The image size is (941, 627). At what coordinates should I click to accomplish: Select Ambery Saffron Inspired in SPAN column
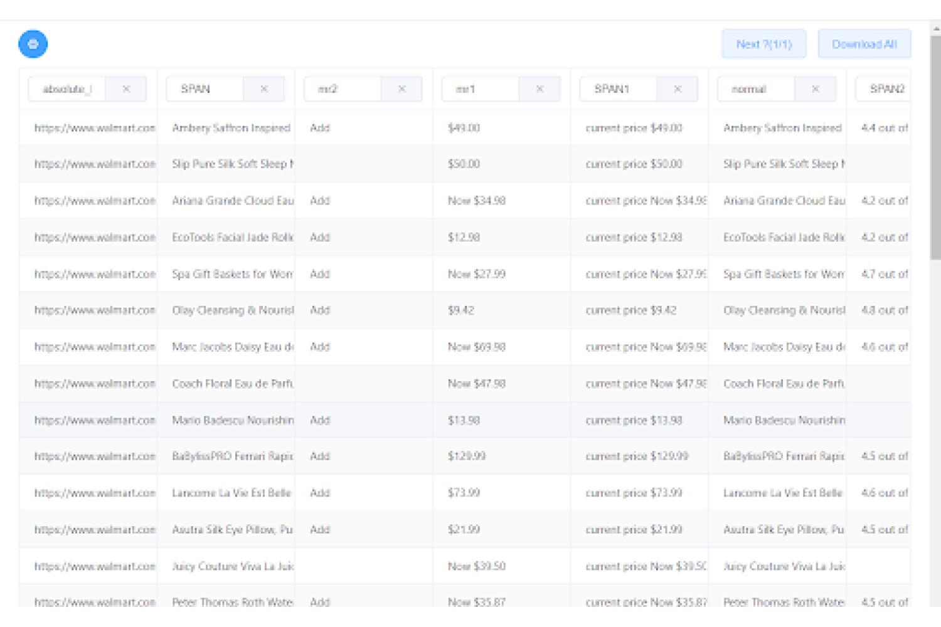pos(231,128)
